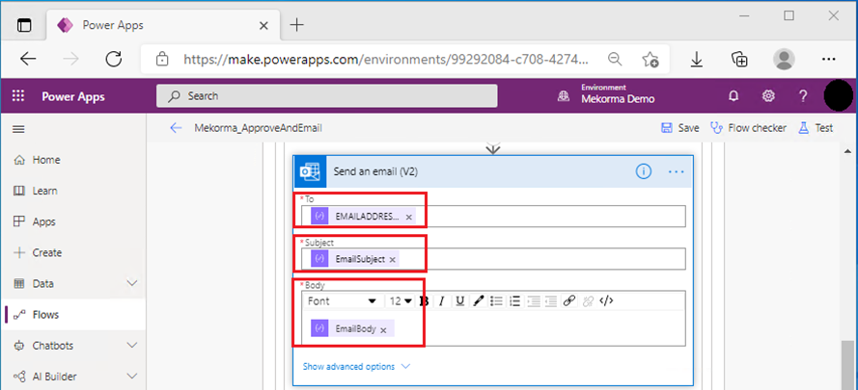Refresh the browser page
Screen dimensions: 858x390
pos(113,59)
